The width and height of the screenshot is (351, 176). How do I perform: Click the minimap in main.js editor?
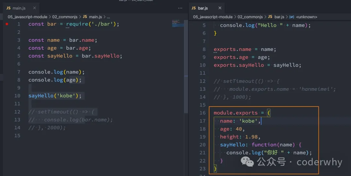point(178,24)
